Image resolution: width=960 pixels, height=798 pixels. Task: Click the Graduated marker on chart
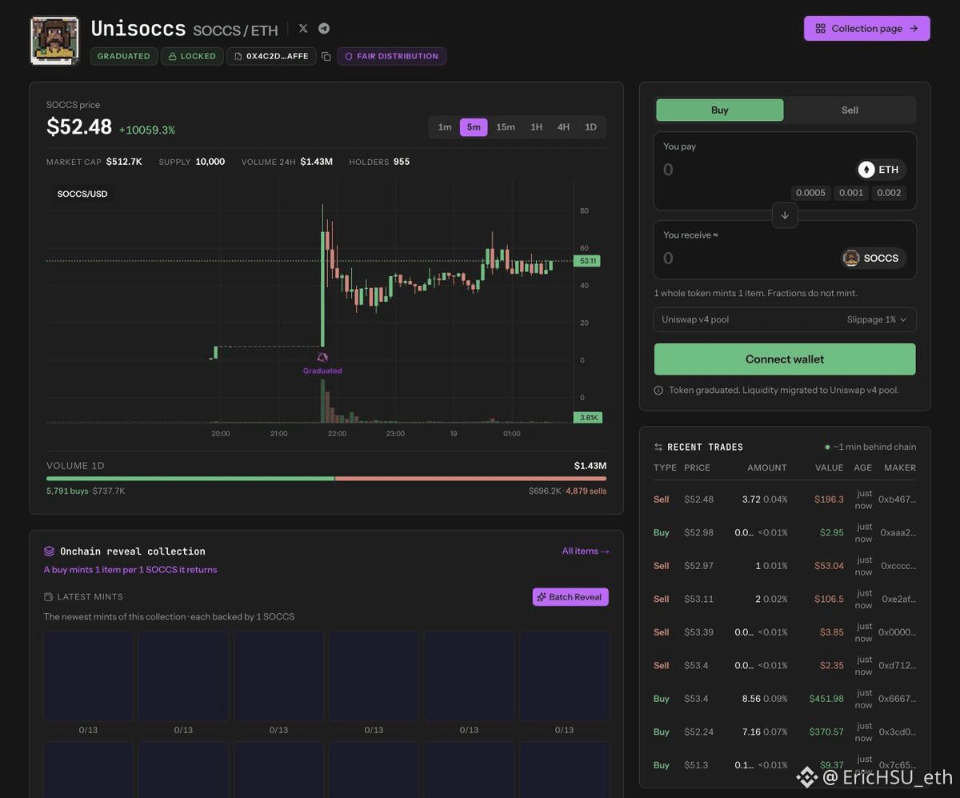[x=322, y=363]
